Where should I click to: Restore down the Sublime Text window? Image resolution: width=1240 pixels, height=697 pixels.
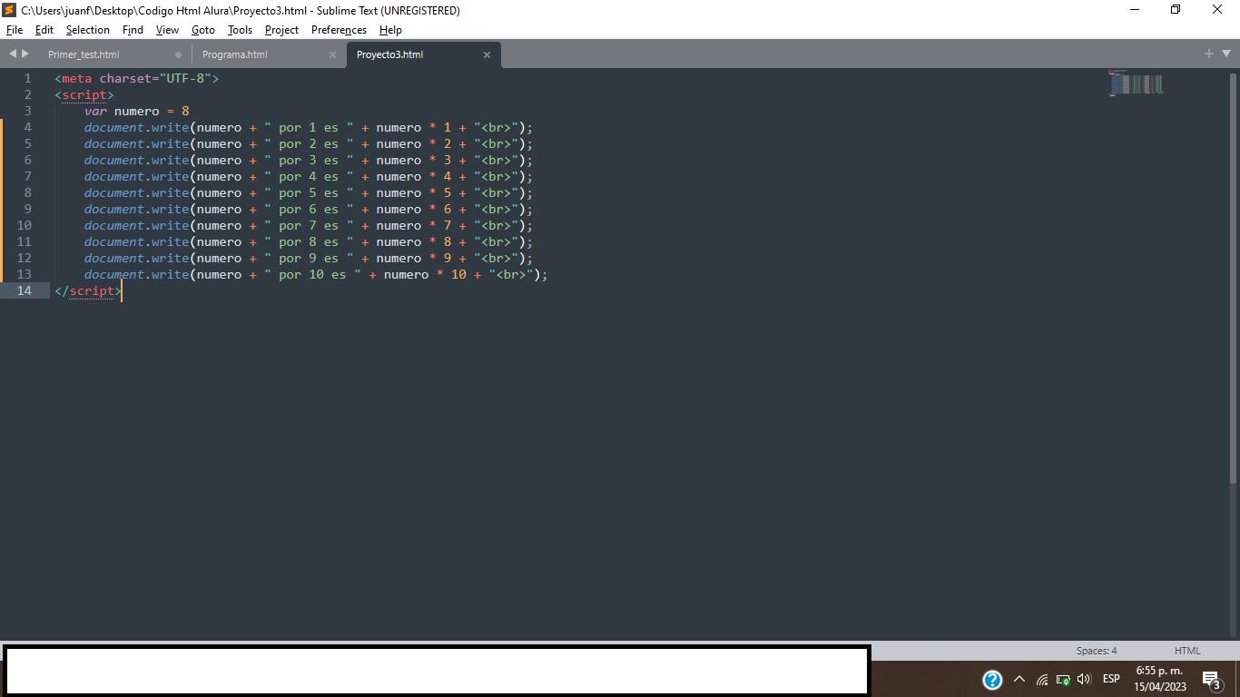point(1176,10)
